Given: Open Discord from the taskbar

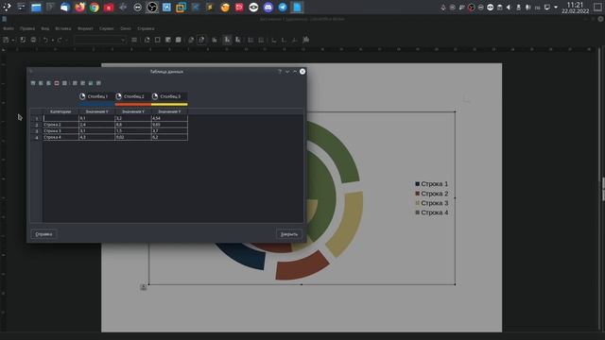Looking at the screenshot, I should click(268, 8).
